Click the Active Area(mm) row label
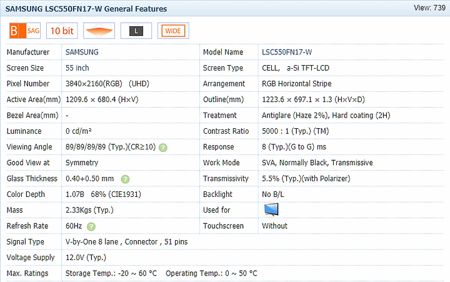The height and width of the screenshot is (282, 450). (x=34, y=99)
